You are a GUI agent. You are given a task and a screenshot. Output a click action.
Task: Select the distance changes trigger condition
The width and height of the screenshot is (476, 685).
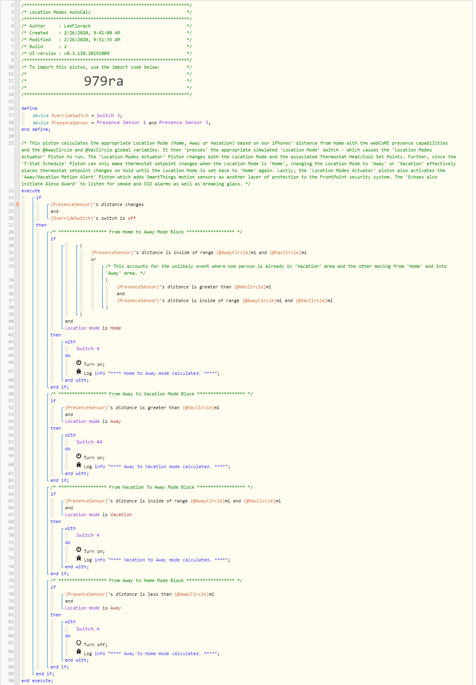[97, 204]
